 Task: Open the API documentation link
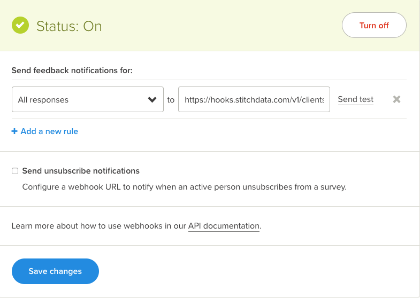tap(224, 226)
